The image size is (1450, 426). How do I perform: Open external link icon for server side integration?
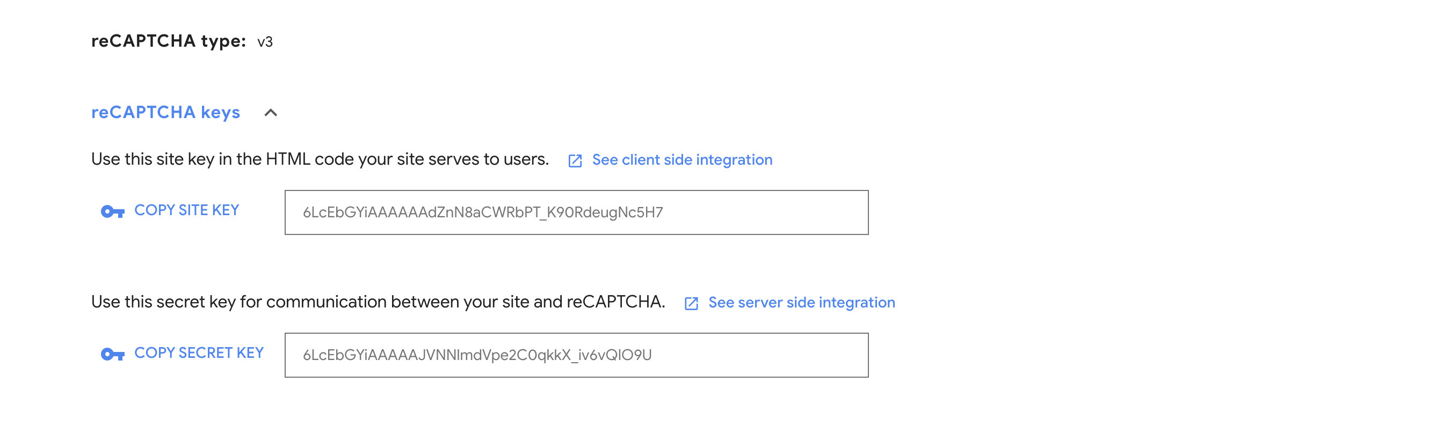(x=691, y=304)
